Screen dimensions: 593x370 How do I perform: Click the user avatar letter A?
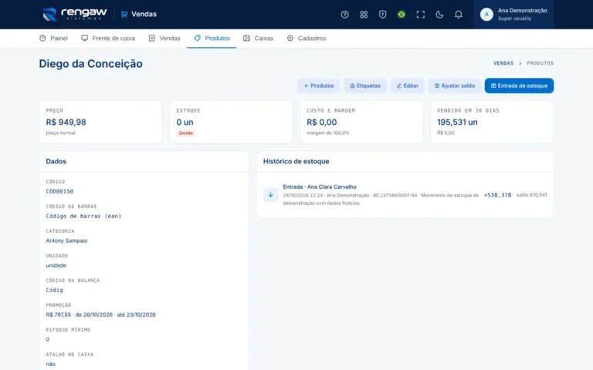(486, 15)
